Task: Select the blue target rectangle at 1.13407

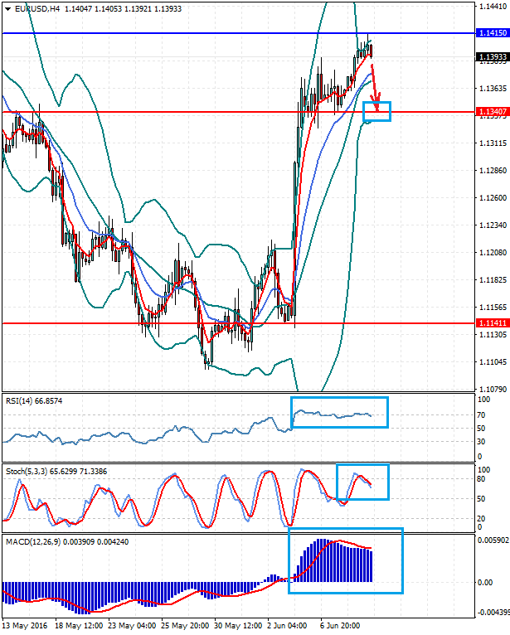Action: 376,111
